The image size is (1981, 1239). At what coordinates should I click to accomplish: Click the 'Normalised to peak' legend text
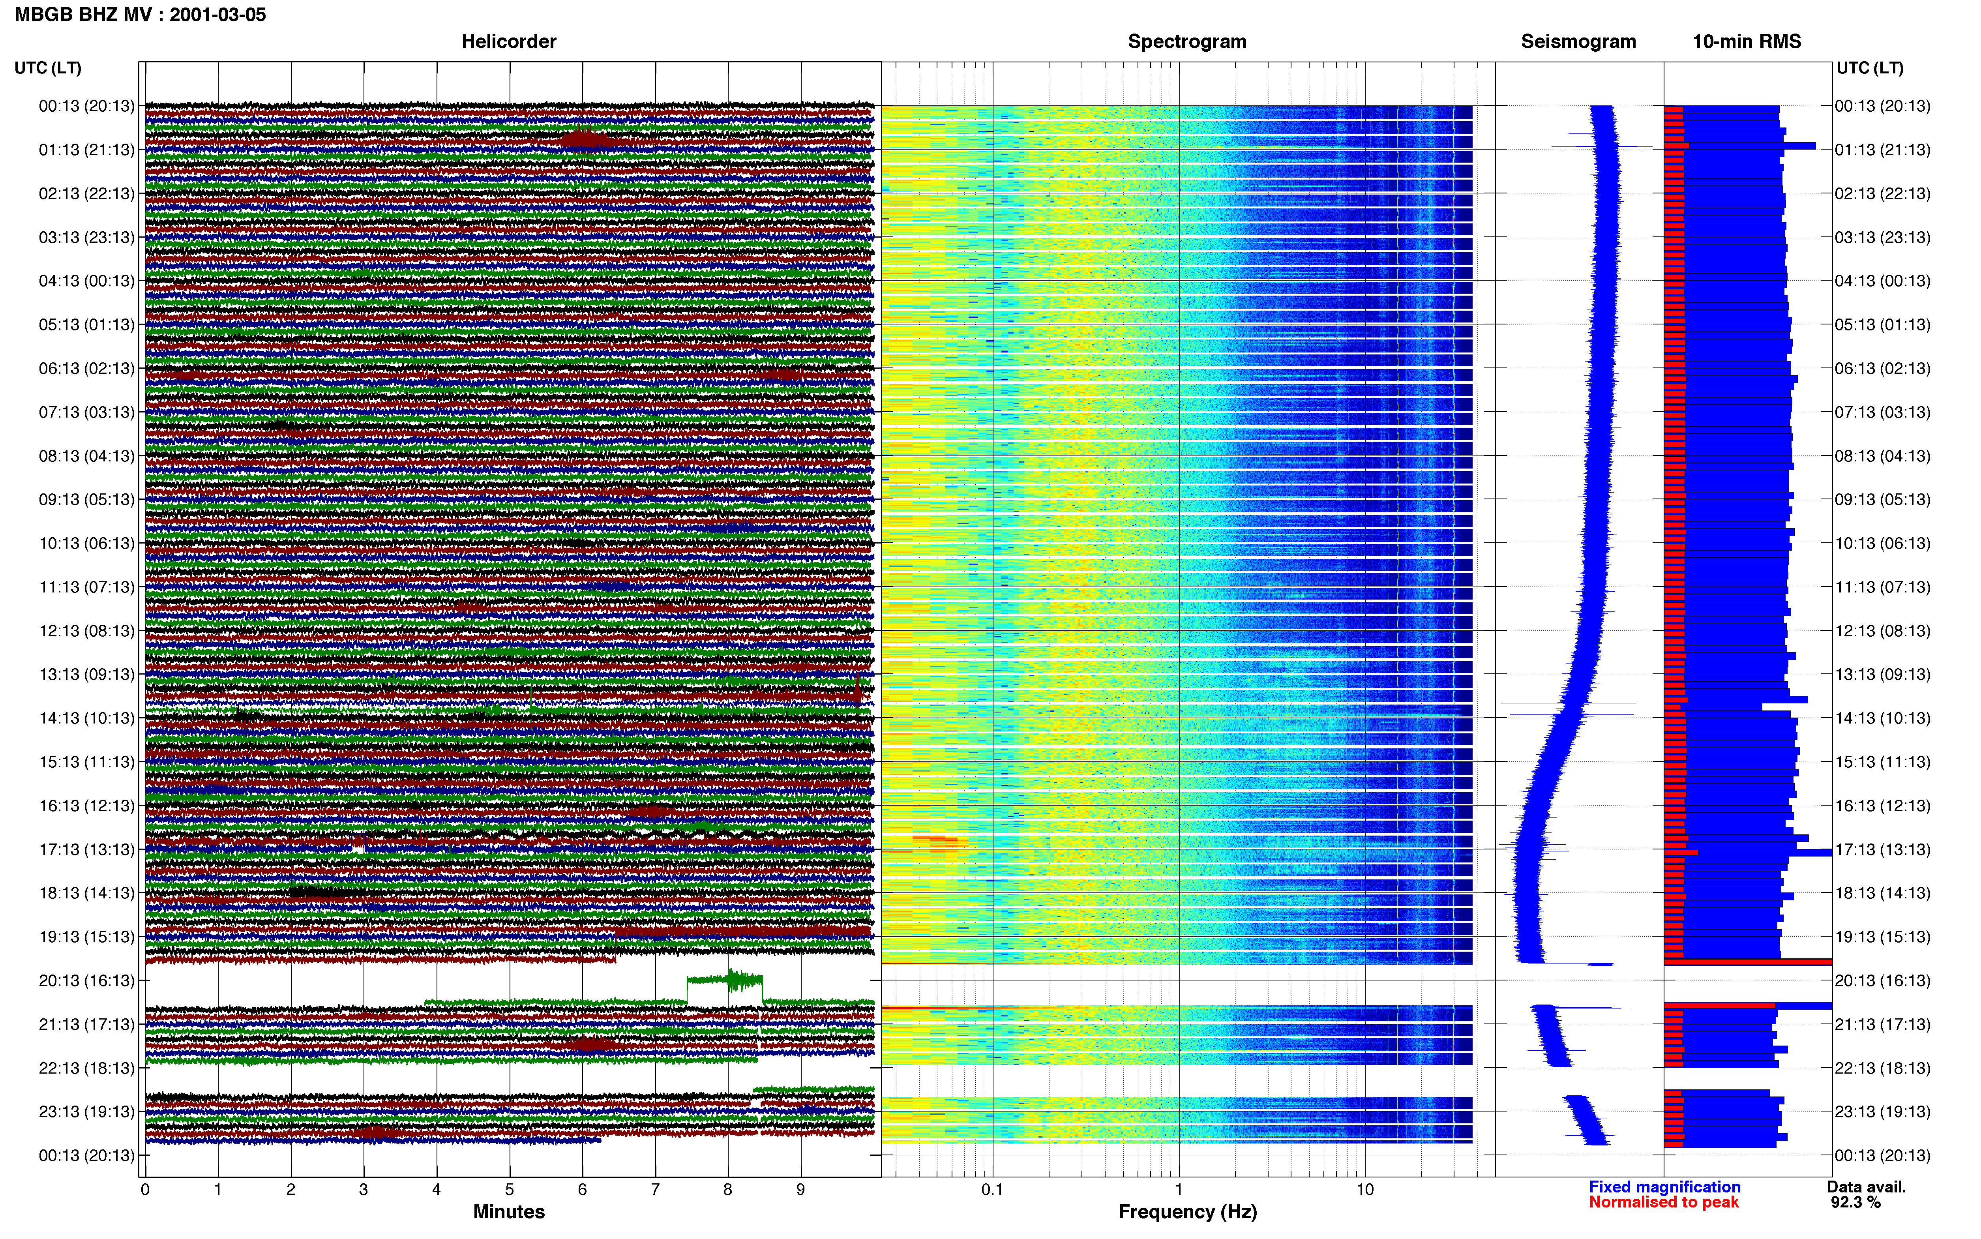click(x=1663, y=1203)
